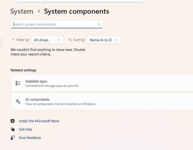
Task: Open the Give feedback link
Action: (x=30, y=138)
